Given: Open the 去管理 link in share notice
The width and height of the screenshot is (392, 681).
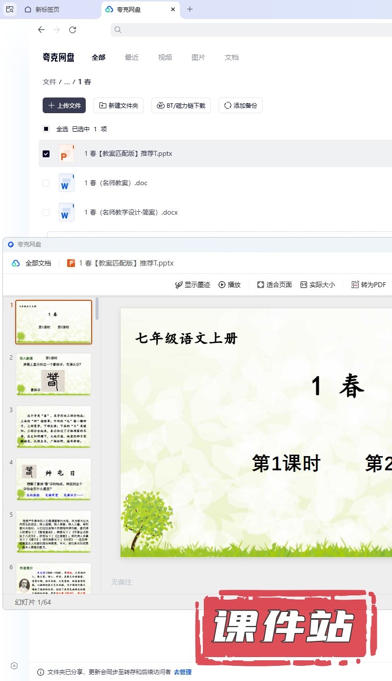Looking at the screenshot, I should pos(183,672).
